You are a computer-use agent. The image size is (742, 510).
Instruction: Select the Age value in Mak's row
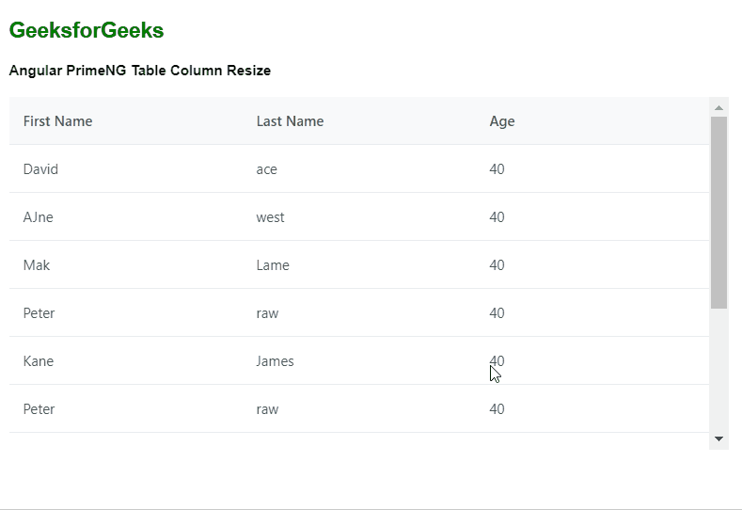click(497, 265)
